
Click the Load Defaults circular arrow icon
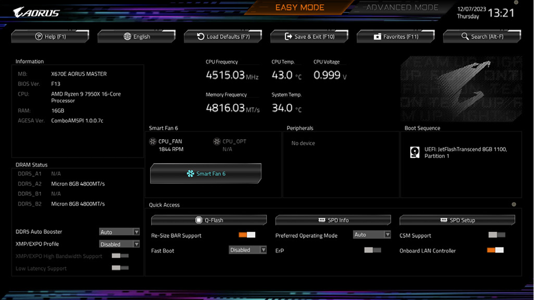[x=201, y=36]
